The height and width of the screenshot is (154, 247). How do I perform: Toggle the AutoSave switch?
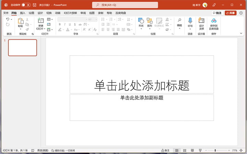pyautogui.click(x=26, y=5)
